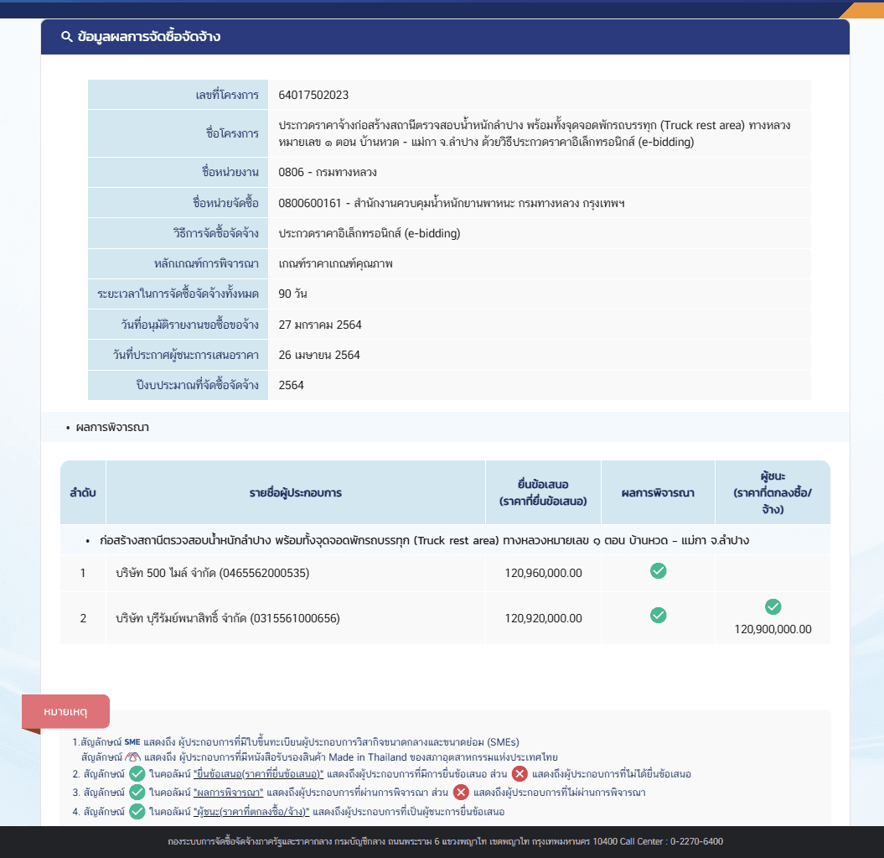
Task: Click footer Call Center 0-2270-6400 text
Action: pos(671,841)
